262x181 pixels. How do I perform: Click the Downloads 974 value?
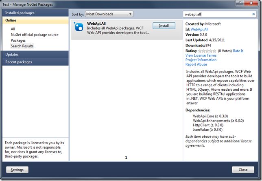208,45
